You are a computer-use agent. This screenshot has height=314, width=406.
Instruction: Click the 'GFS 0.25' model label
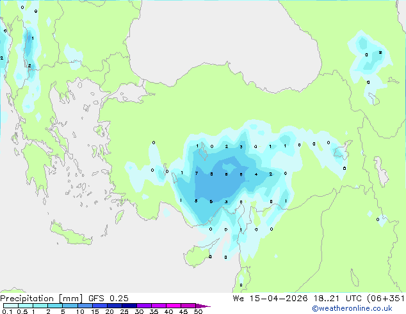pyautogui.click(x=108, y=299)
